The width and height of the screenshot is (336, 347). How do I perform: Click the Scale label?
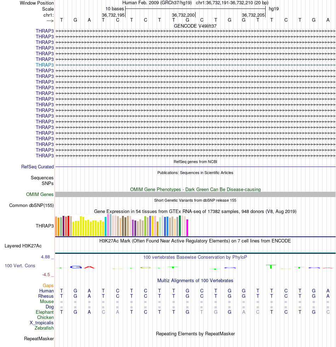click(x=48, y=9)
